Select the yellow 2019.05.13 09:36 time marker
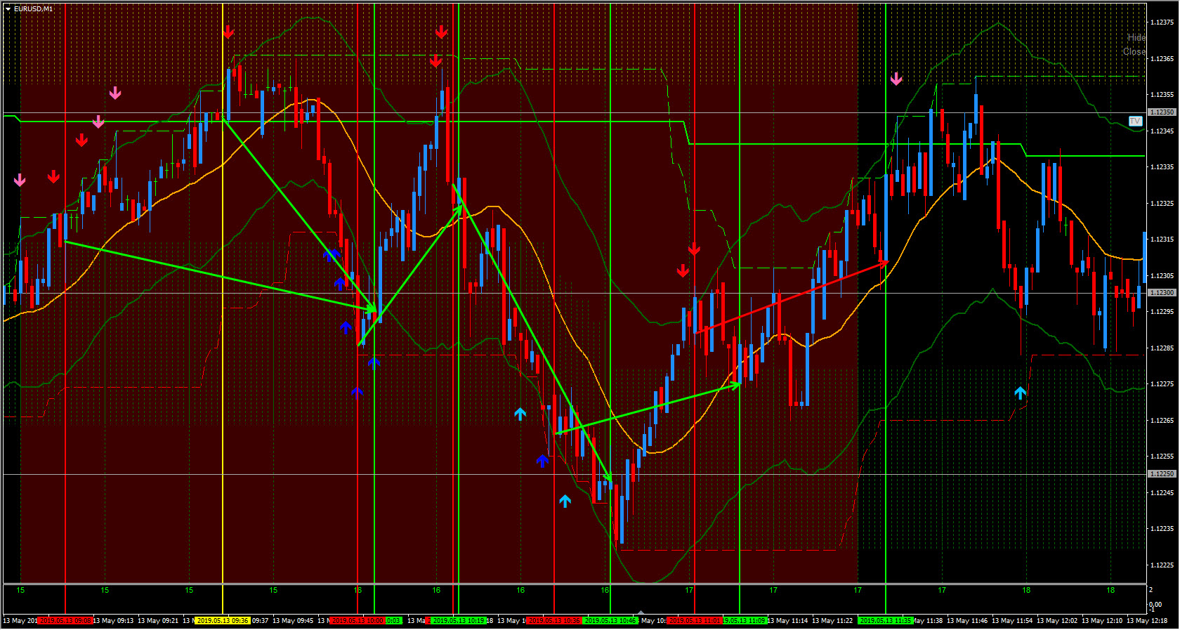 pos(223,621)
